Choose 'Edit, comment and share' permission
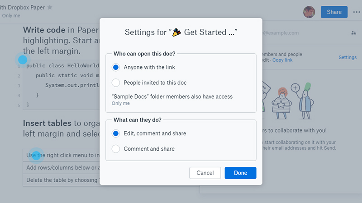The width and height of the screenshot is (362, 203). (x=116, y=134)
